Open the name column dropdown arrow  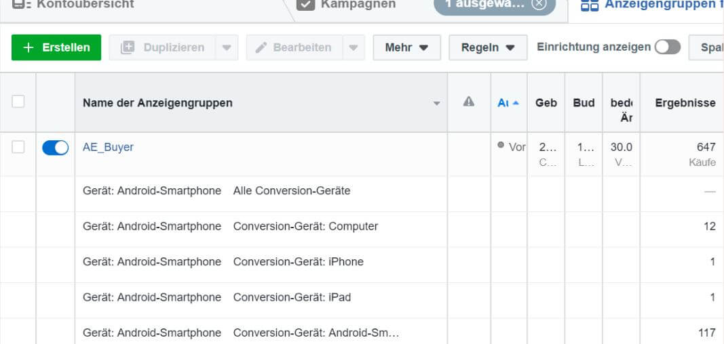(x=436, y=104)
